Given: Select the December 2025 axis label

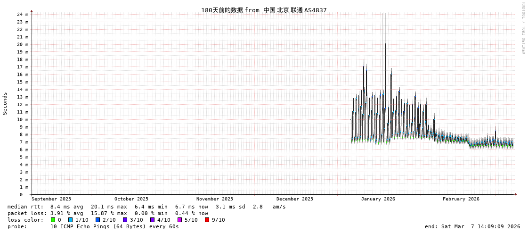Looking at the screenshot, I should (x=294, y=199).
